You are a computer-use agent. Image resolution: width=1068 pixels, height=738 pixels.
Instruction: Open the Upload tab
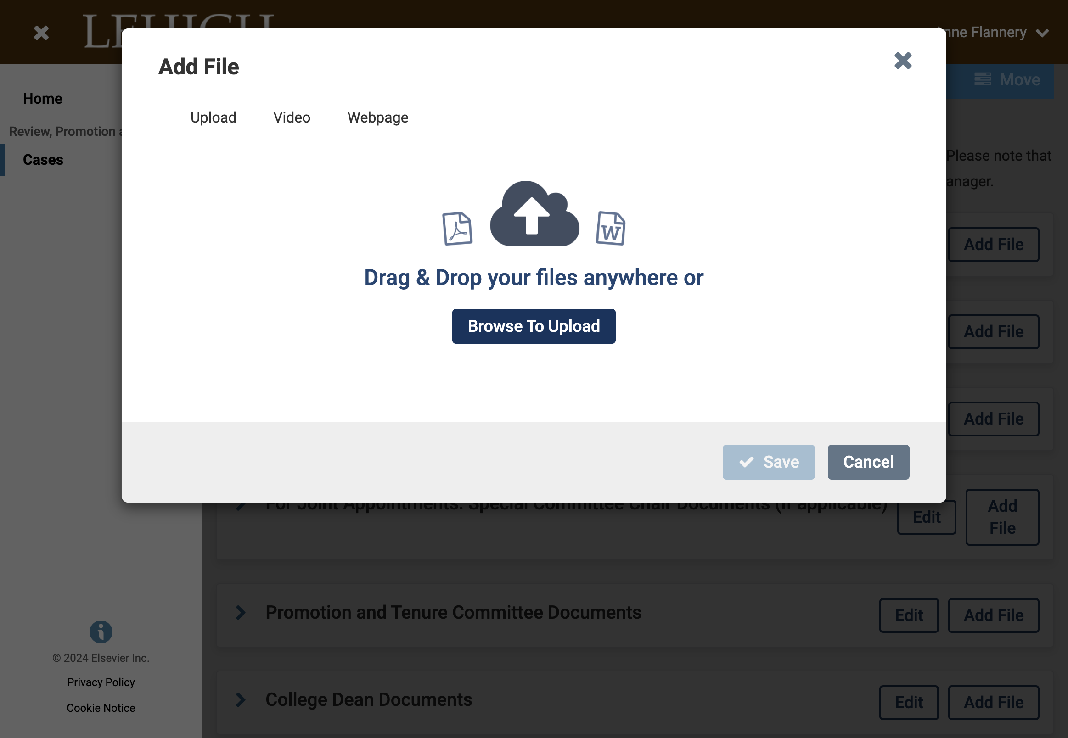point(213,117)
